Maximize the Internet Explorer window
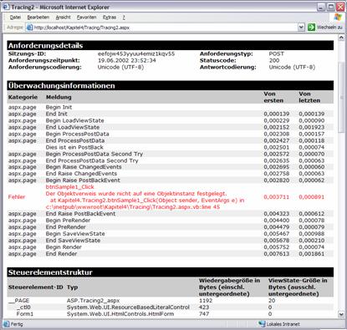The height and width of the screenshot is (330, 347). pyautogui.click(x=331, y=7)
